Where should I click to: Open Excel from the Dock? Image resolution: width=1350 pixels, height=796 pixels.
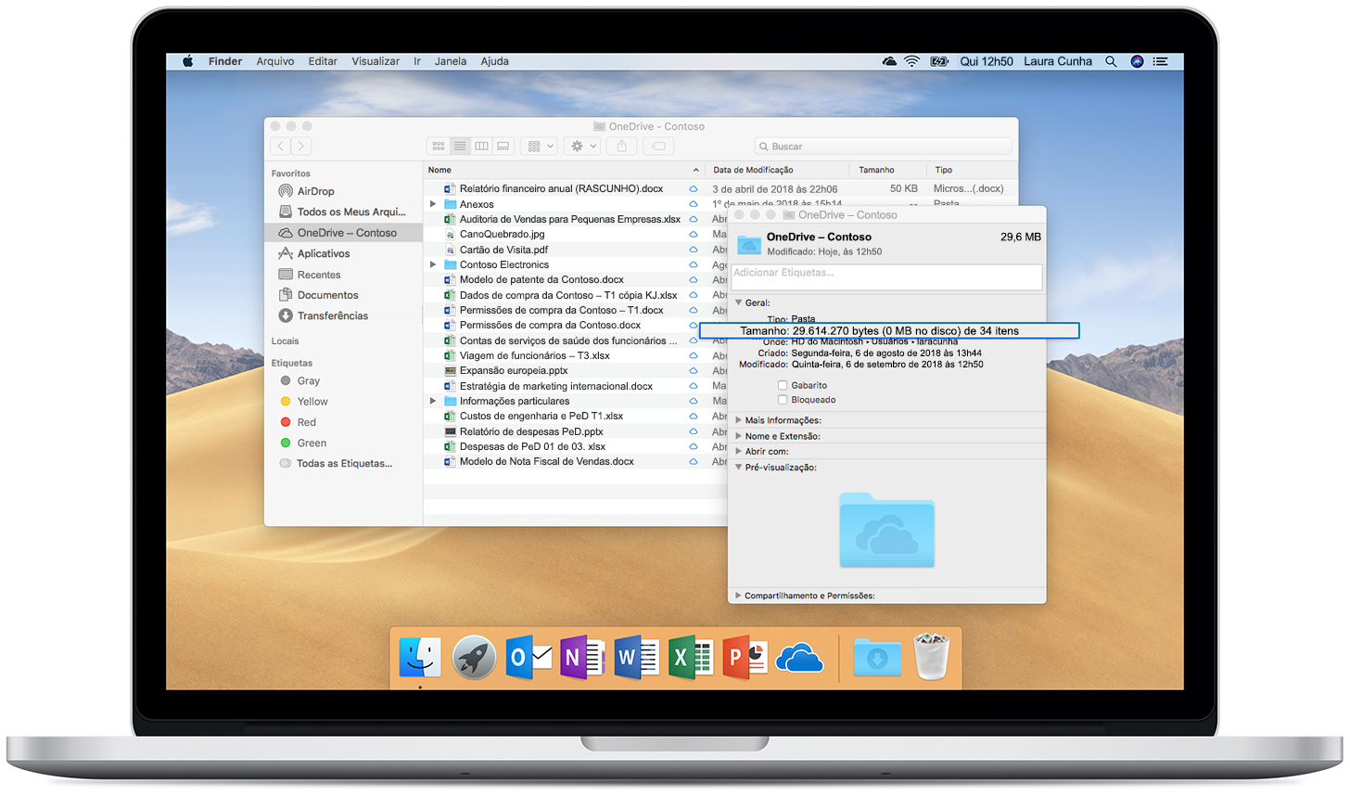click(691, 658)
